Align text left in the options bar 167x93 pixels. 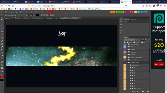coord(41,15)
